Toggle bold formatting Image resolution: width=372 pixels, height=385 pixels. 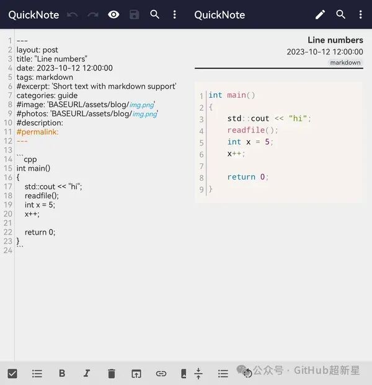pos(62,373)
